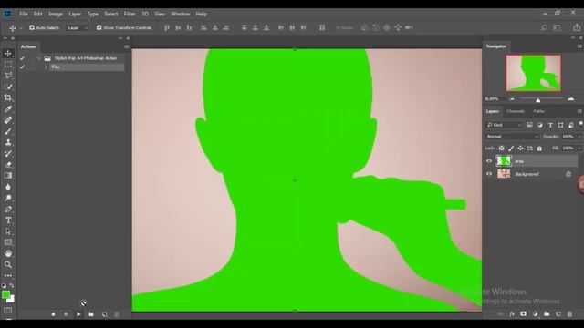
Task: Toggle Show Transform Controls checkbox
Action: (x=99, y=27)
